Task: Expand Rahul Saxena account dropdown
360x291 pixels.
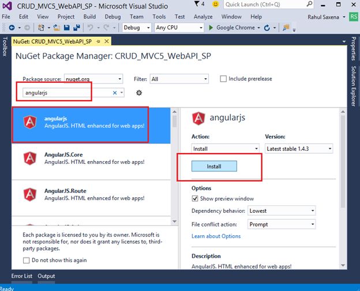Action: click(x=344, y=17)
